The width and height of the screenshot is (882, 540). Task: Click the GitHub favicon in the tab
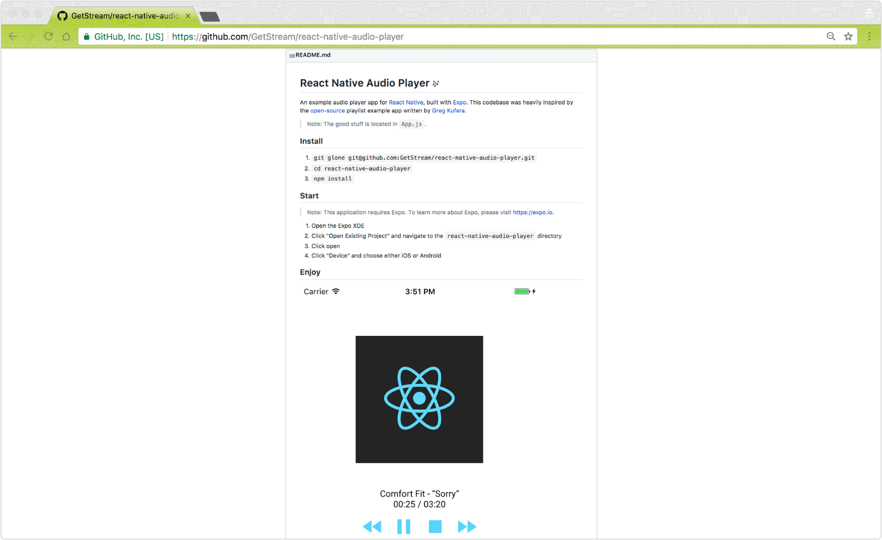tap(62, 16)
